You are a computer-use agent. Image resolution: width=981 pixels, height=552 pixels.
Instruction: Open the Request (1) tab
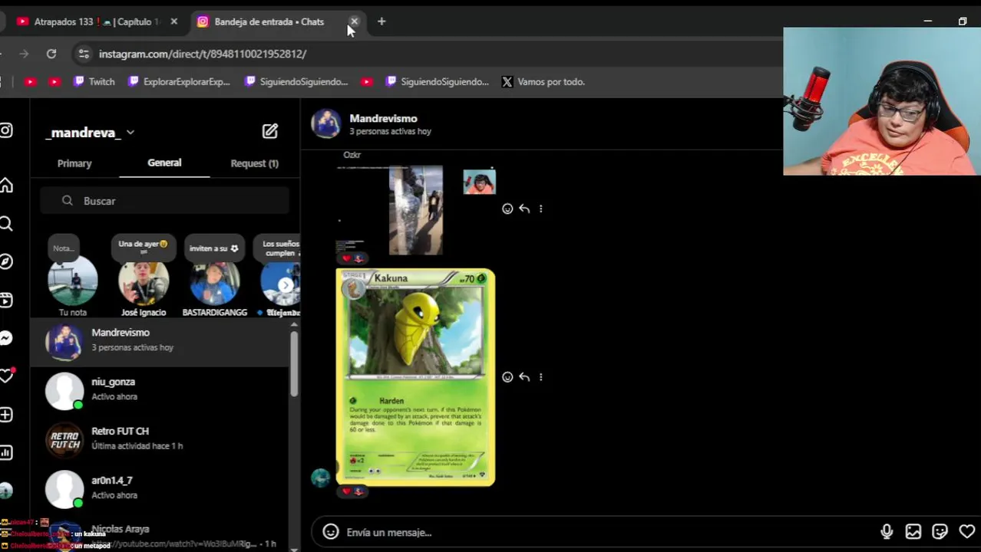254,163
